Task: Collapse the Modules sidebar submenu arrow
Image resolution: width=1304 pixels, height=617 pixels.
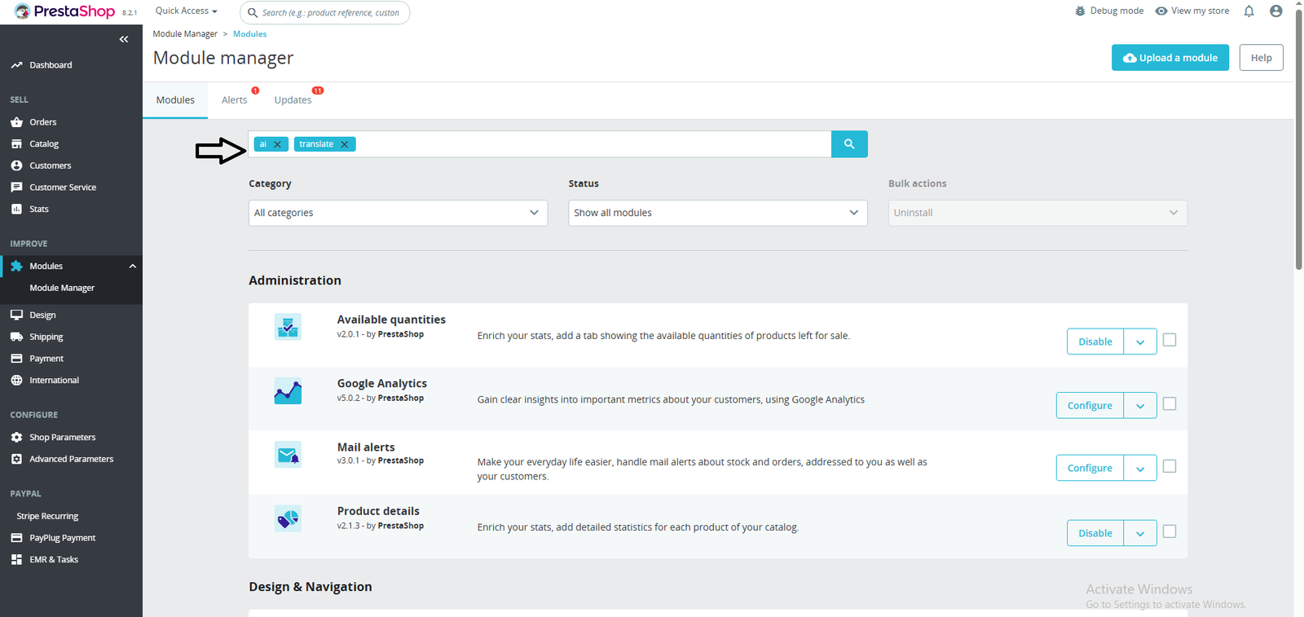Action: (133, 267)
